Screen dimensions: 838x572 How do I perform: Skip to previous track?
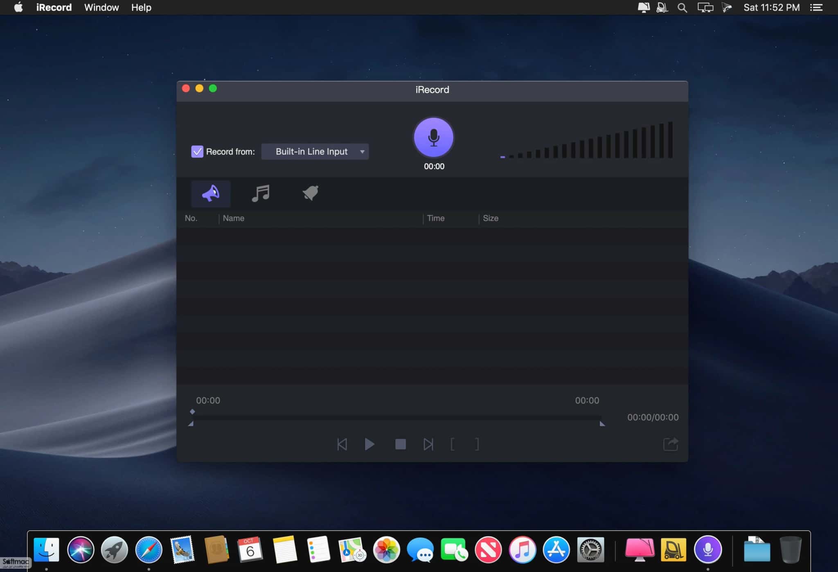[x=342, y=444]
